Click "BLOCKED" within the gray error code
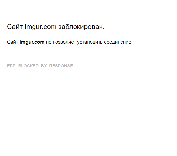Image resolution: width=177 pixels, height=156 pixels. click(29, 66)
